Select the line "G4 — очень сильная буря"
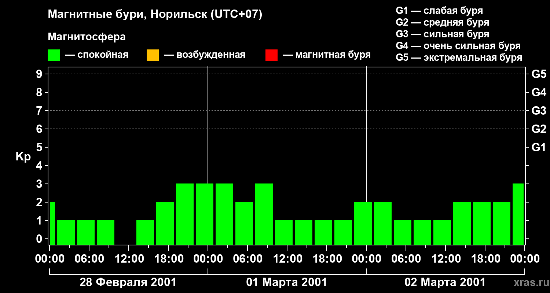 coord(458,46)
